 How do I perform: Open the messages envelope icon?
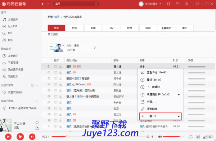[177, 4]
